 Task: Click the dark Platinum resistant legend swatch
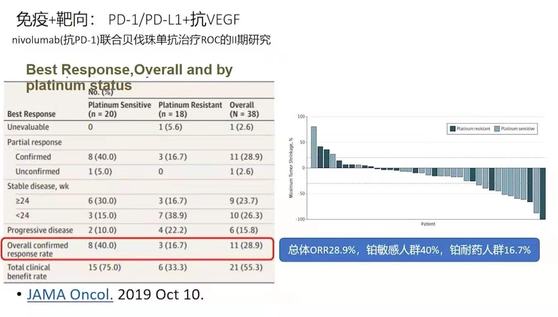(452, 129)
